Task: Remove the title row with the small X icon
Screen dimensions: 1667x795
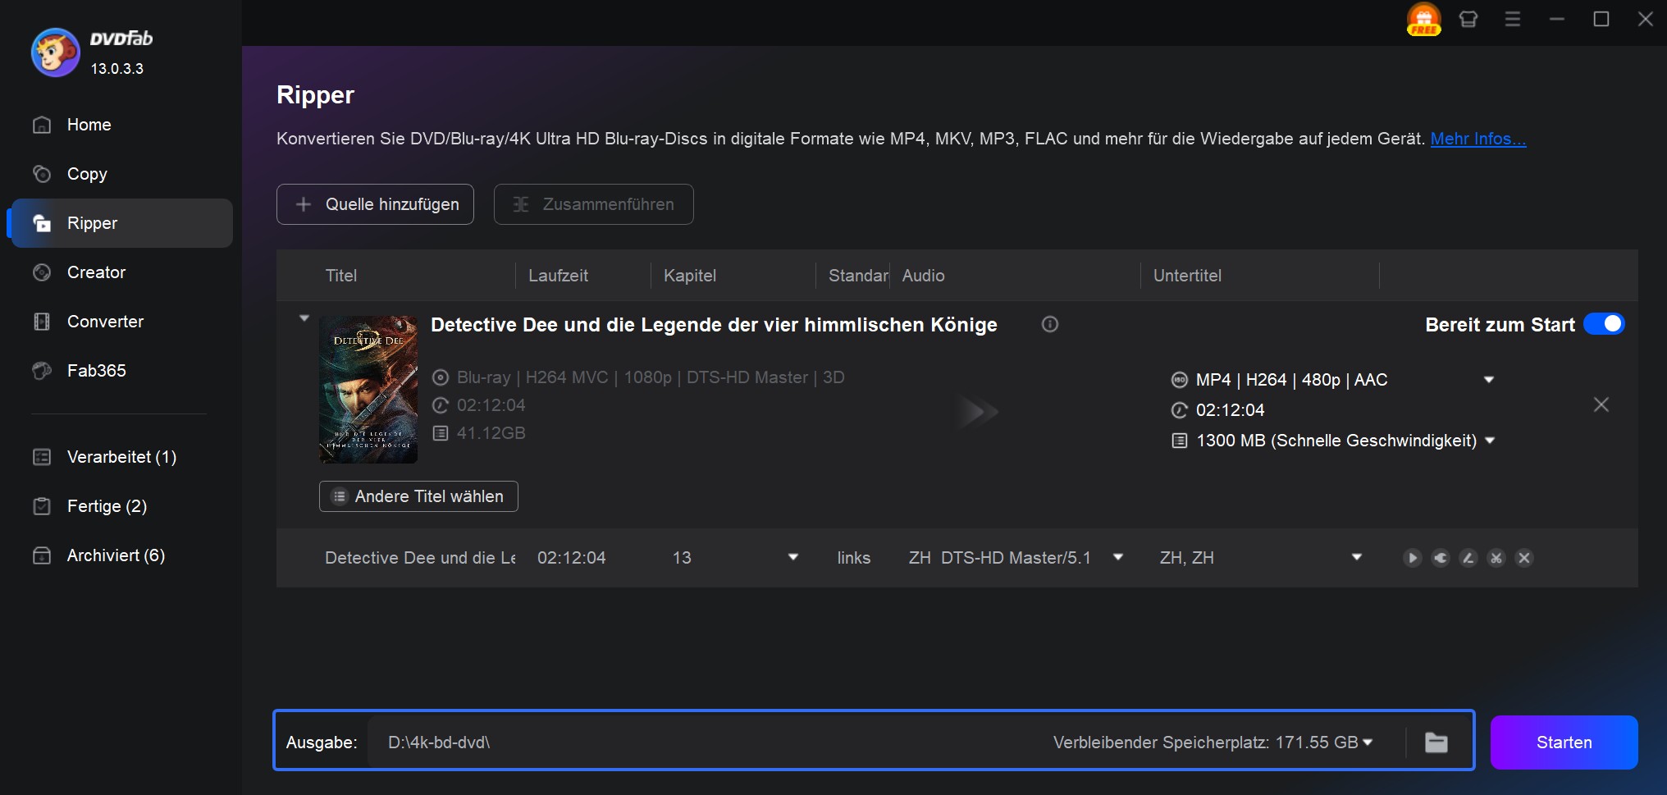Action: click(1523, 558)
